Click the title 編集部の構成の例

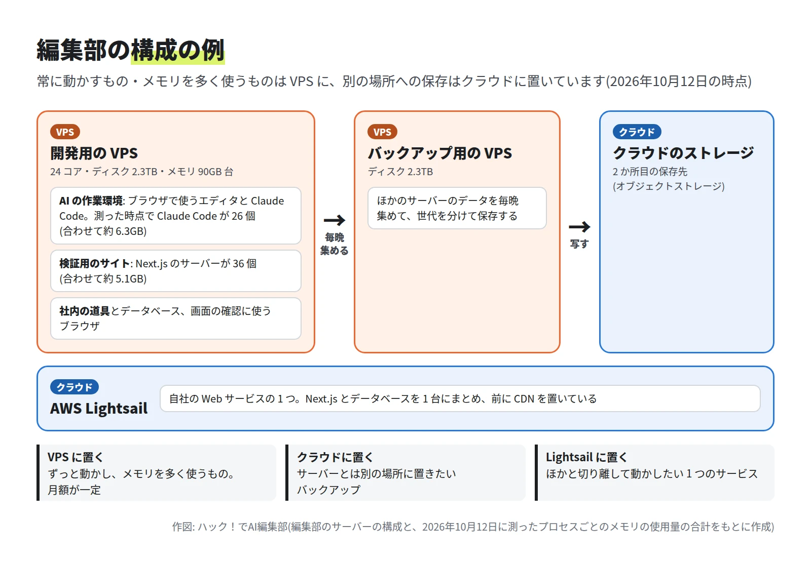(x=130, y=51)
